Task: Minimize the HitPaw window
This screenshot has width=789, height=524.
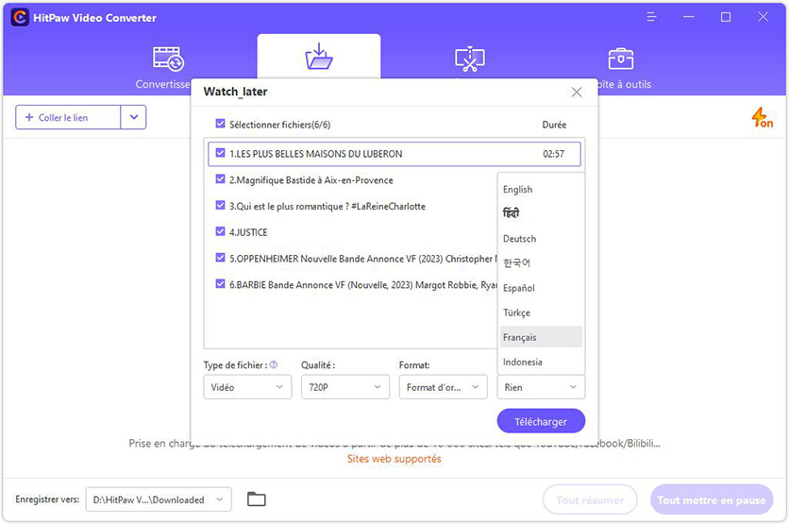Action: (689, 17)
